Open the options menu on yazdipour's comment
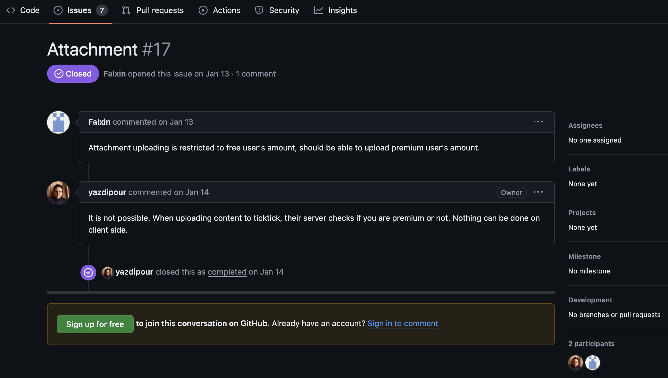668x378 pixels. click(x=538, y=192)
